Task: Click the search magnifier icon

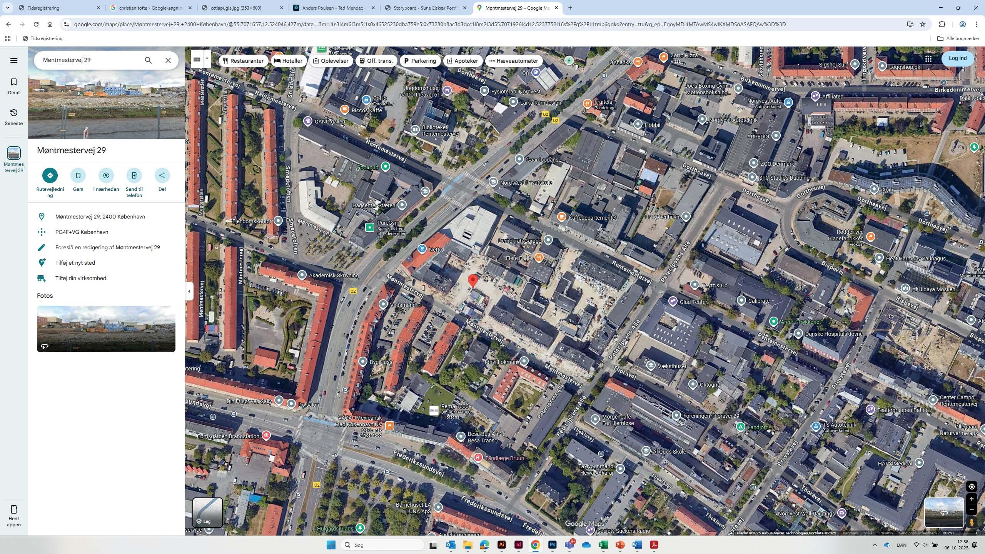Action: click(x=148, y=60)
